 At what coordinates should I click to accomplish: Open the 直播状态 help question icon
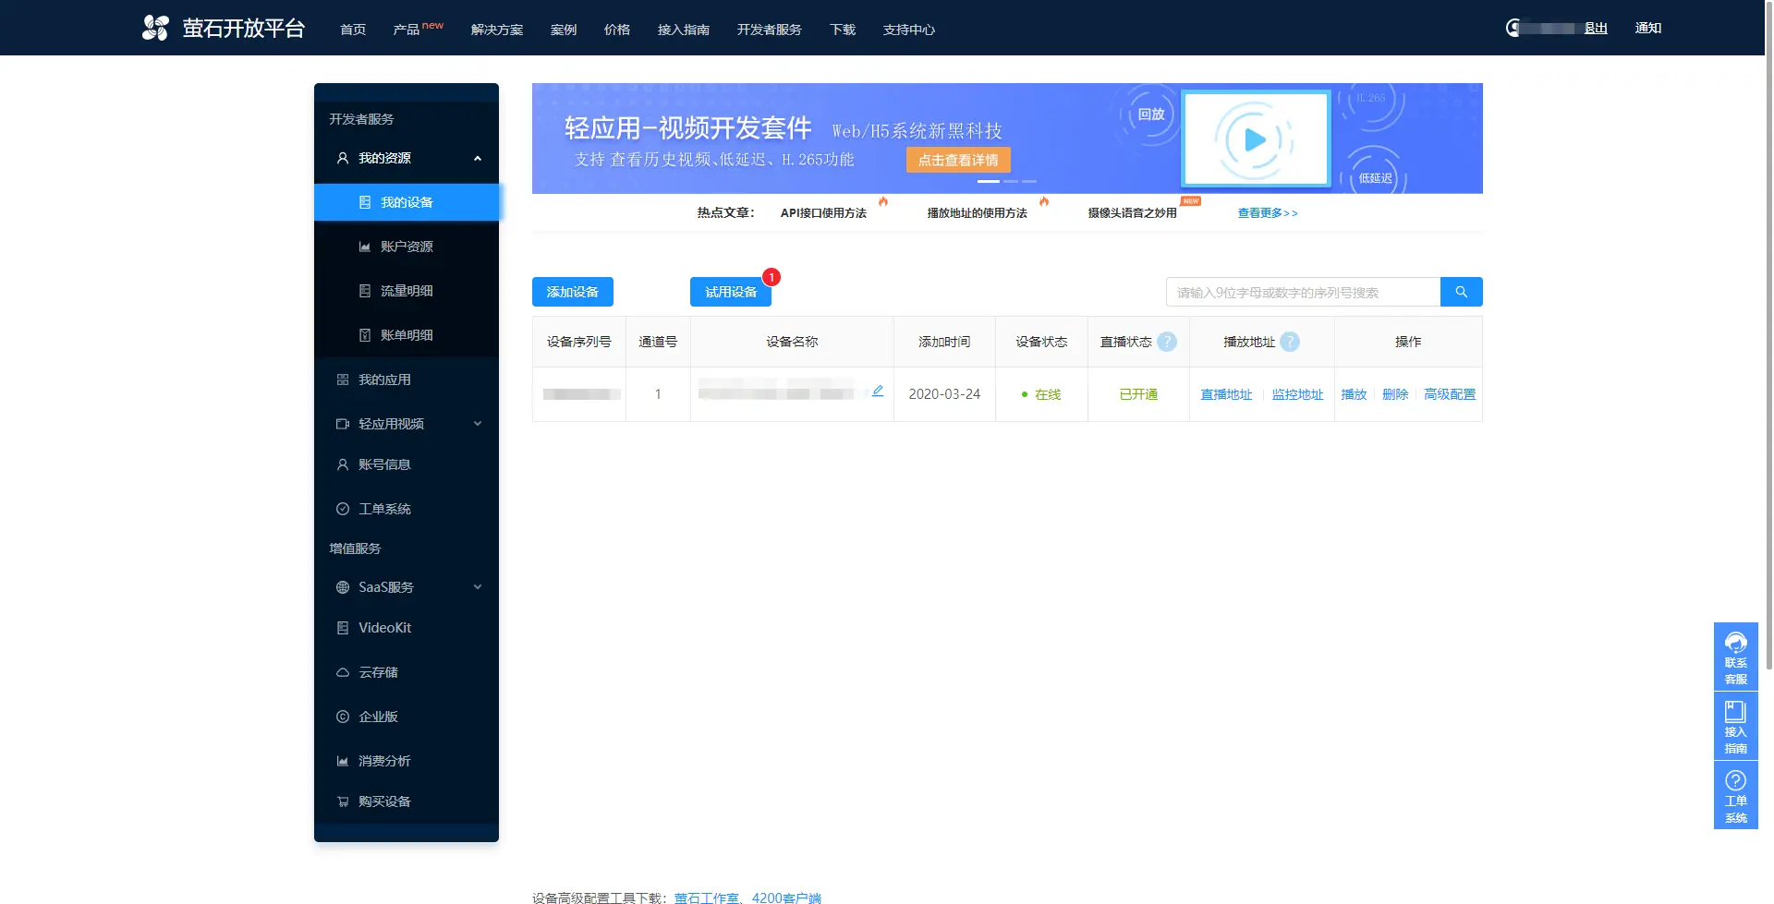click(x=1167, y=342)
